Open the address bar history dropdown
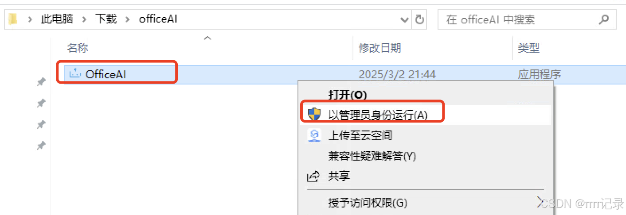Viewport: 626px width, 215px height. click(405, 19)
